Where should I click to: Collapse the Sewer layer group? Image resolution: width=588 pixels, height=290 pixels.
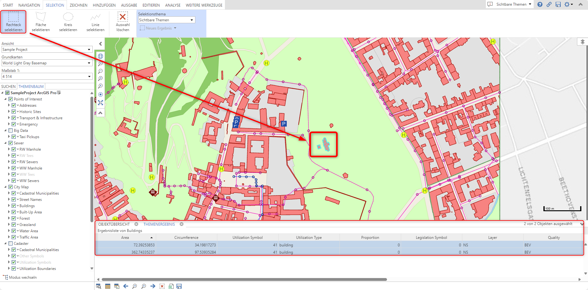click(5, 143)
